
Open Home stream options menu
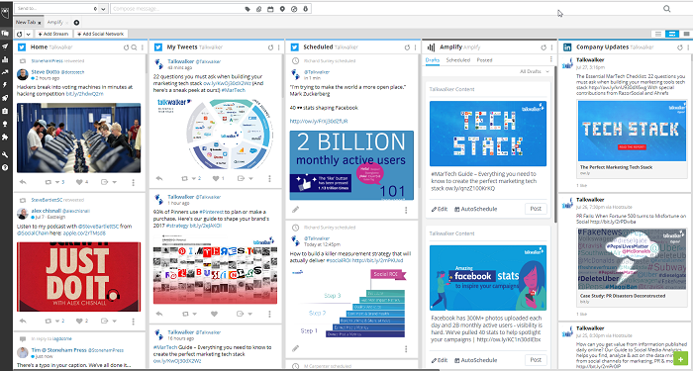(142, 47)
